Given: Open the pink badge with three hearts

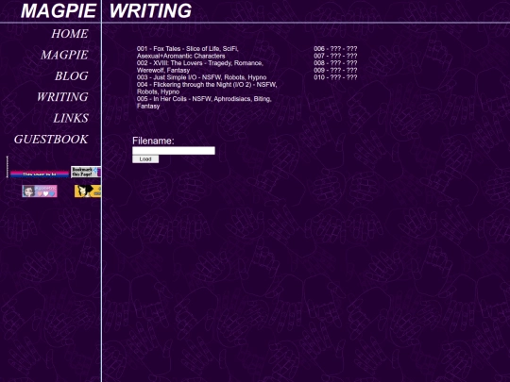Looking at the screenshot, I should tap(40, 191).
